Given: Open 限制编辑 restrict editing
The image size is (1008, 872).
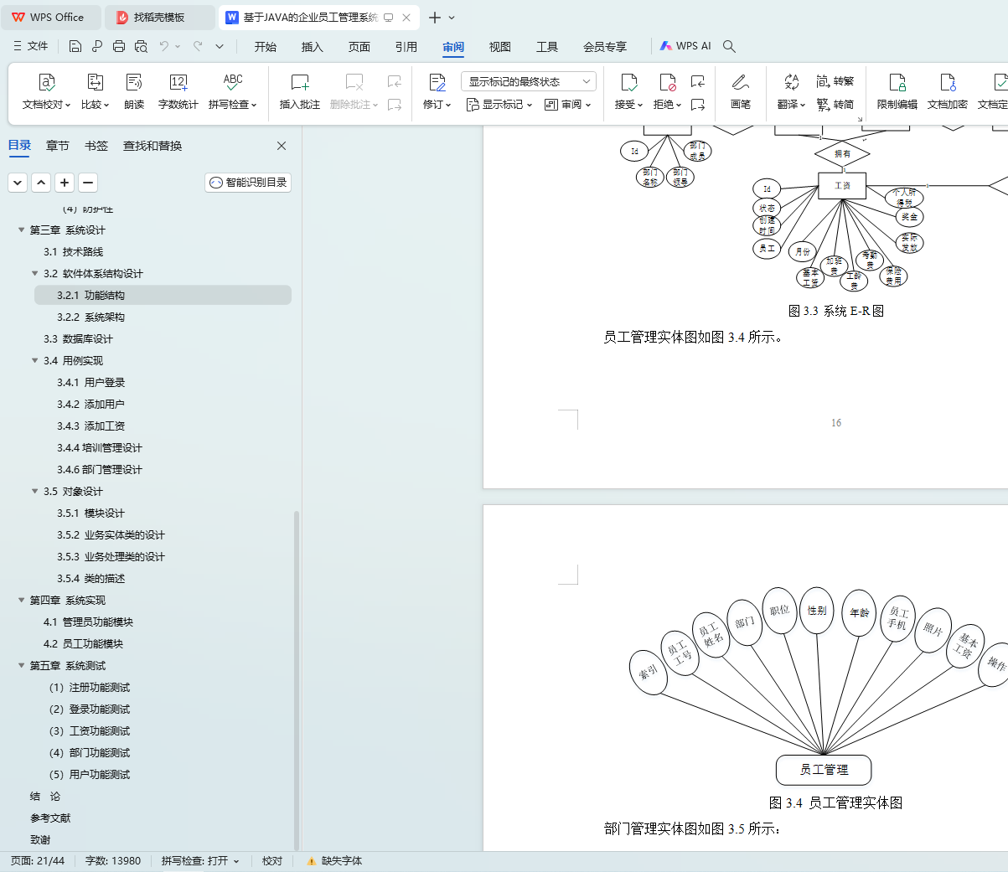Looking at the screenshot, I should click(897, 91).
